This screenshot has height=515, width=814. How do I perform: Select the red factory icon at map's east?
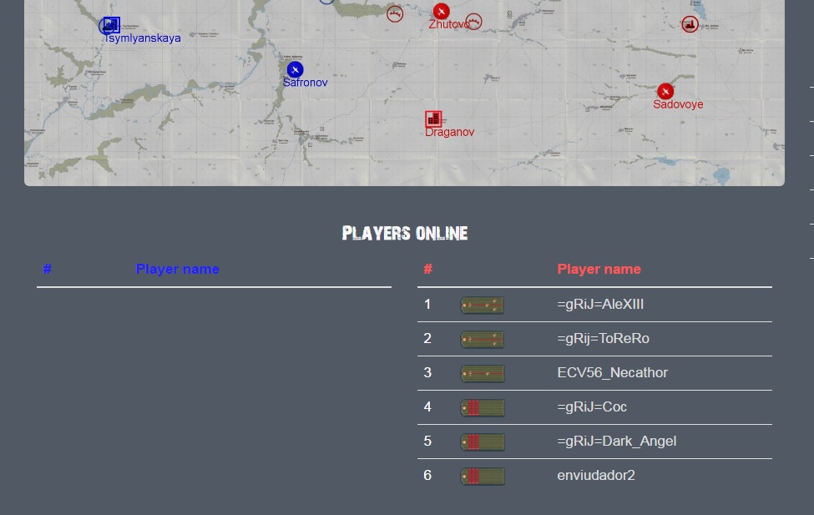tap(690, 24)
